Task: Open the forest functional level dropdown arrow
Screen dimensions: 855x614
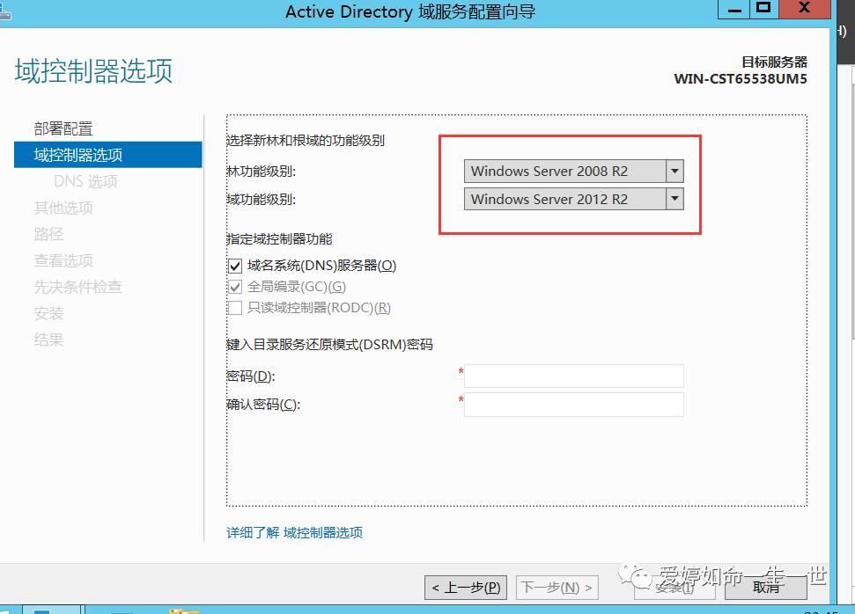Action: point(674,171)
